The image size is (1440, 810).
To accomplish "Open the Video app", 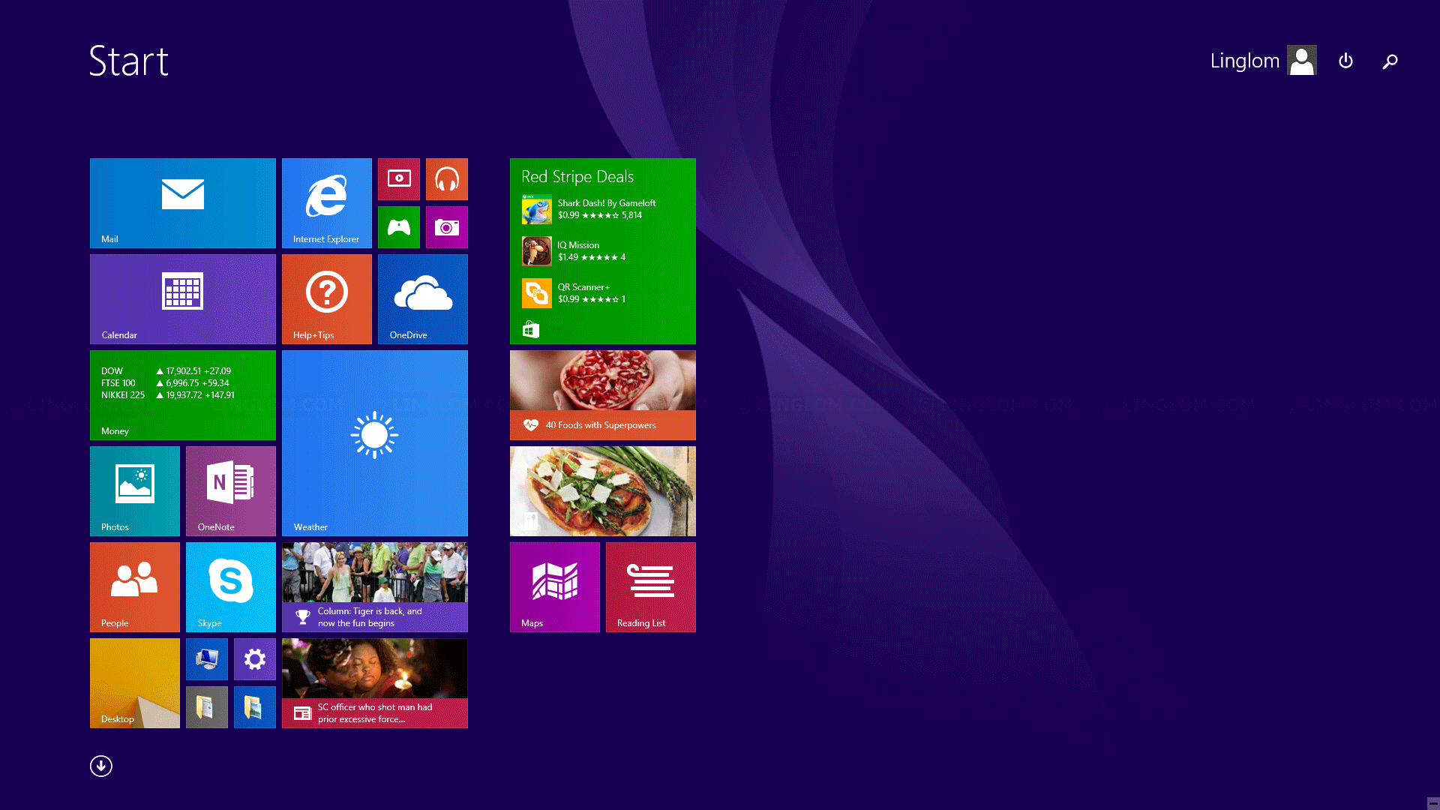I will 399,179.
